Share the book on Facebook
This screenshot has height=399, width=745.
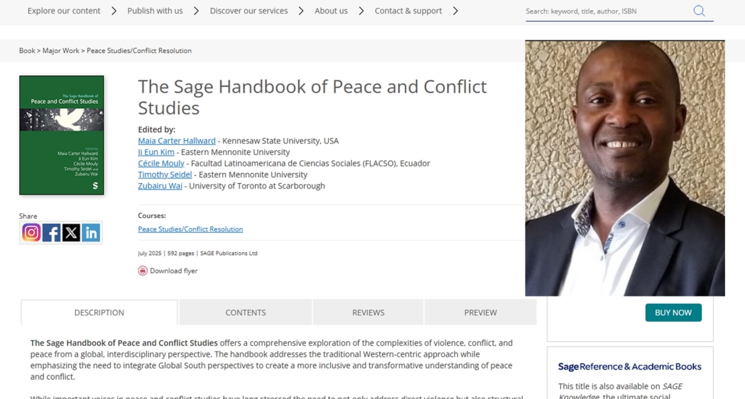(x=51, y=233)
